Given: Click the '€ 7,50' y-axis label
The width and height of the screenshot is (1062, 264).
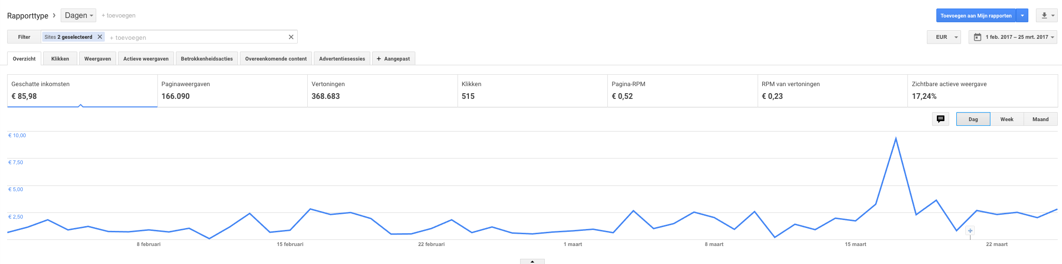Looking at the screenshot, I should (16, 162).
